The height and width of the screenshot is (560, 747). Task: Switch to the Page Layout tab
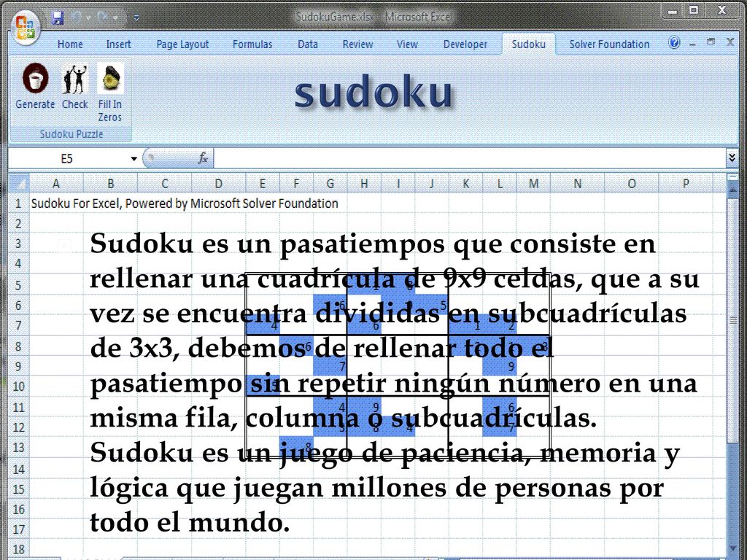pos(182,44)
